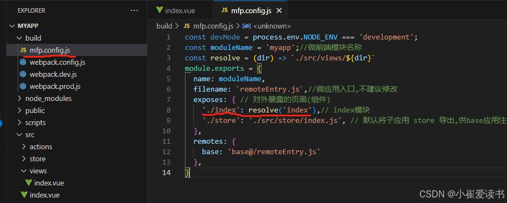Click line number 14 in gutter
Viewport: 507px width, 203px height.
click(166, 172)
